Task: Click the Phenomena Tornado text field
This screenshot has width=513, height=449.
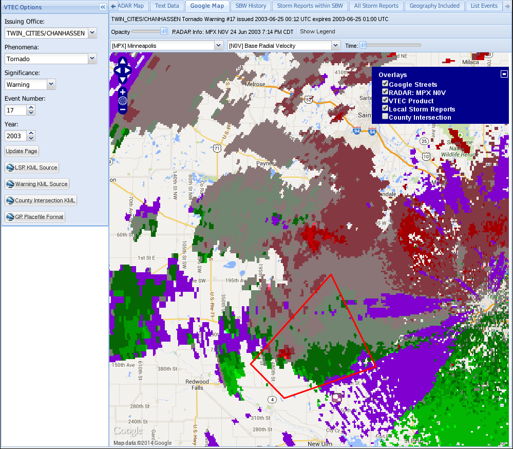Action: click(46, 59)
